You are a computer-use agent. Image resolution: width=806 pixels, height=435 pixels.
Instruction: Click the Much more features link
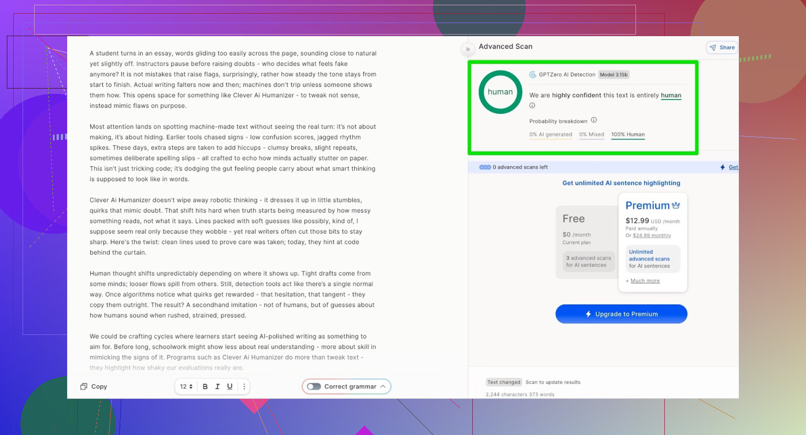click(x=645, y=281)
